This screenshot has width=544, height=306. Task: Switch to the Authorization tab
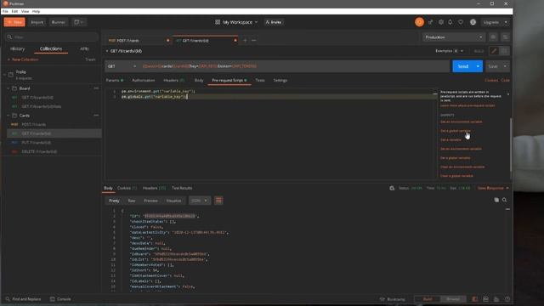pos(144,80)
